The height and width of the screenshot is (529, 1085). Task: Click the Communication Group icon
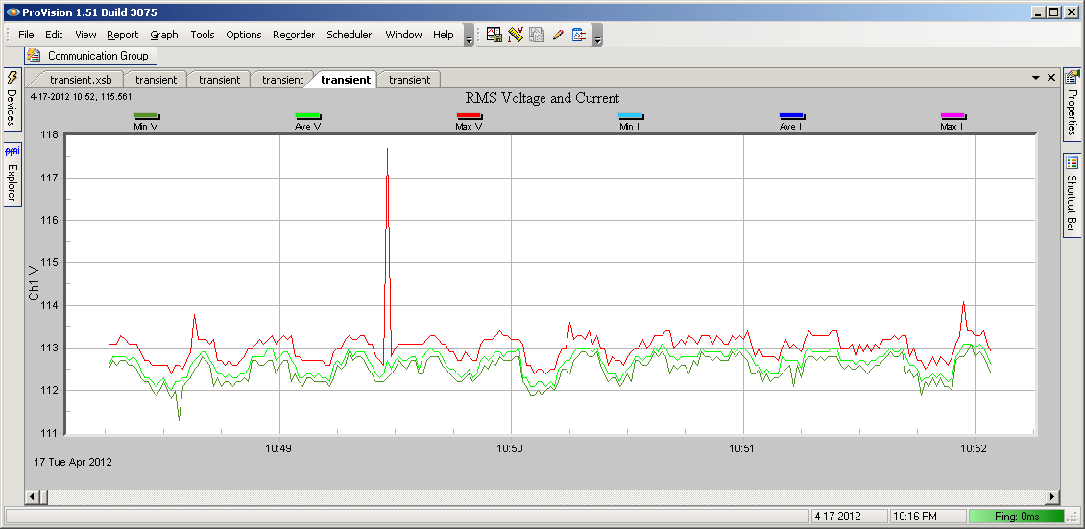pyautogui.click(x=34, y=56)
